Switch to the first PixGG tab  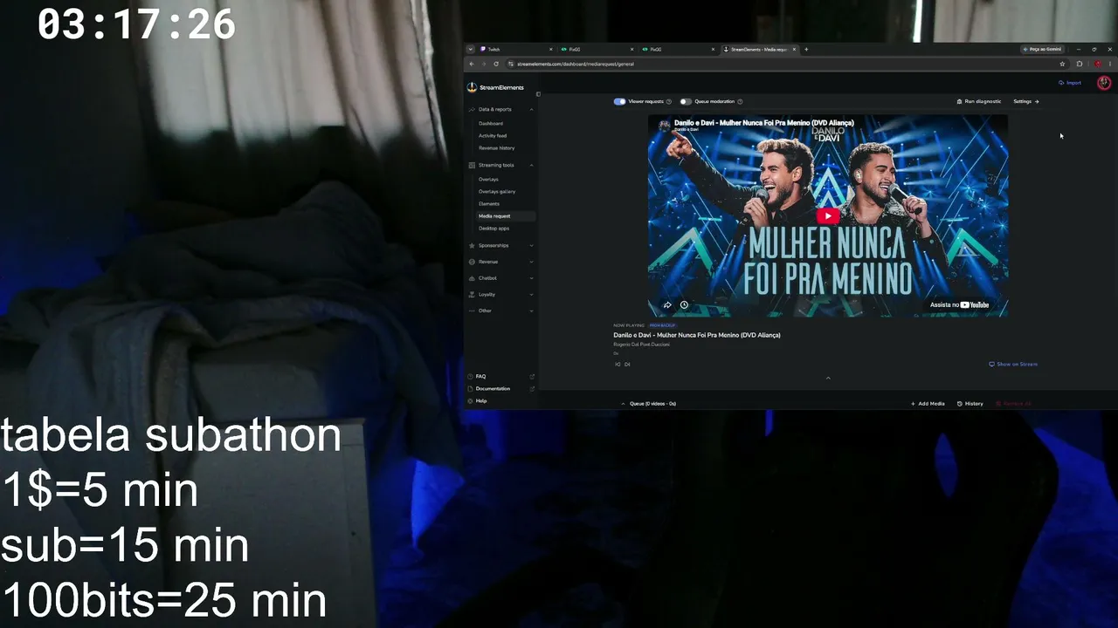(x=597, y=50)
